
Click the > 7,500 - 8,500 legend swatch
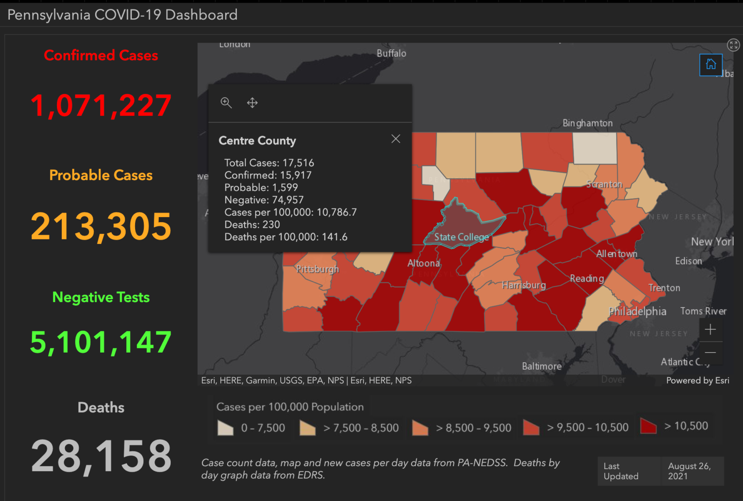pyautogui.click(x=307, y=428)
